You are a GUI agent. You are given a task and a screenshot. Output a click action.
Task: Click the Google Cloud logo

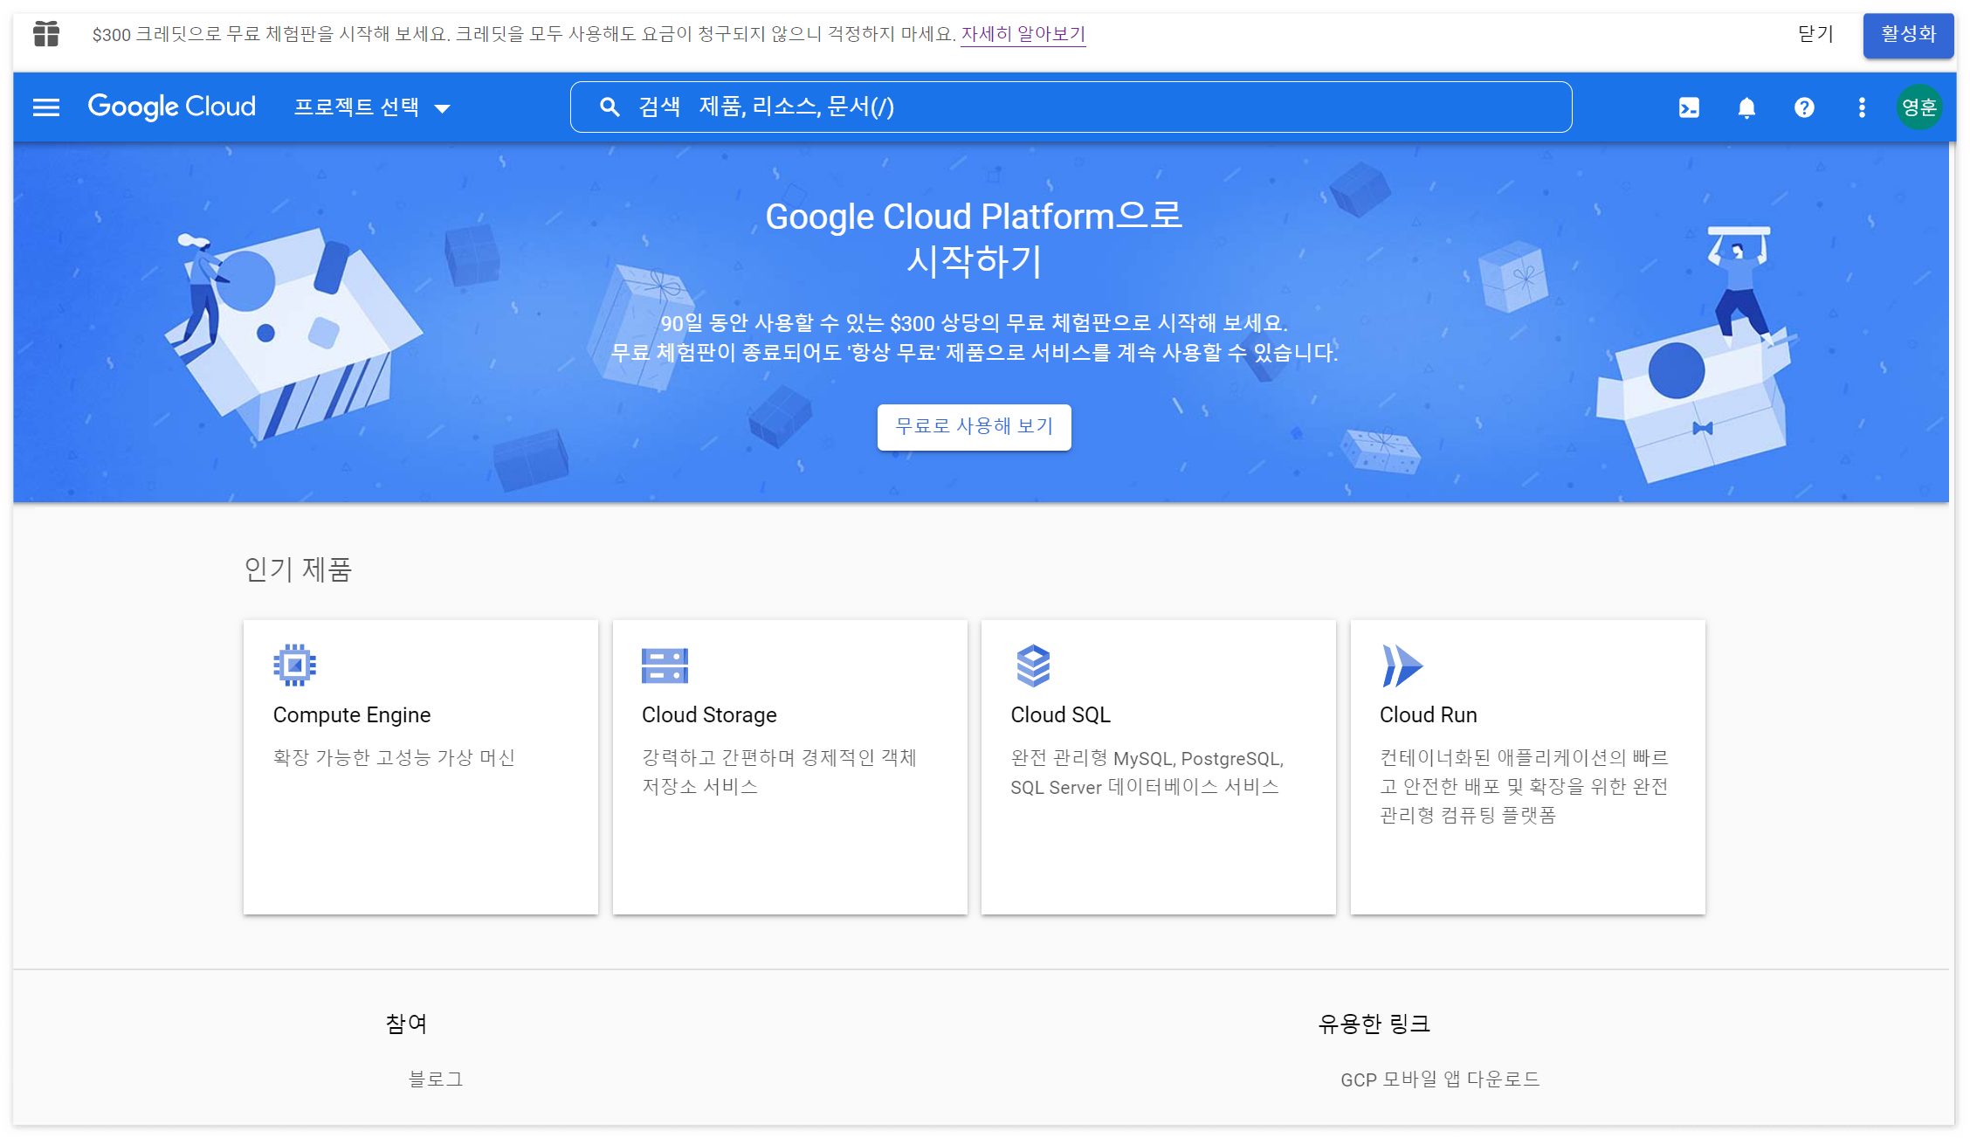tap(172, 107)
